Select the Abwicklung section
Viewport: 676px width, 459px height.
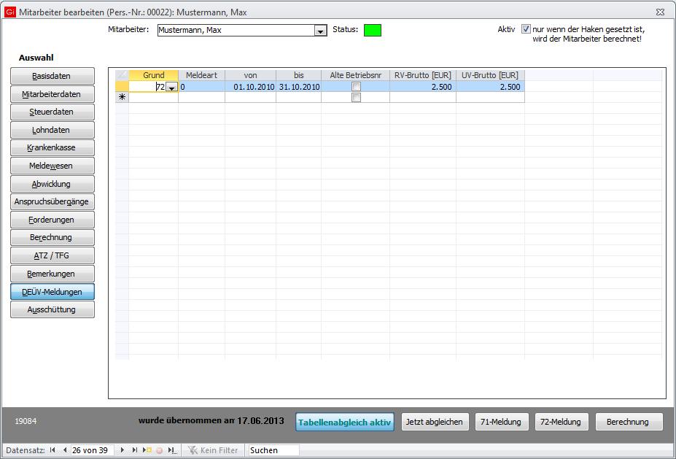[53, 184]
